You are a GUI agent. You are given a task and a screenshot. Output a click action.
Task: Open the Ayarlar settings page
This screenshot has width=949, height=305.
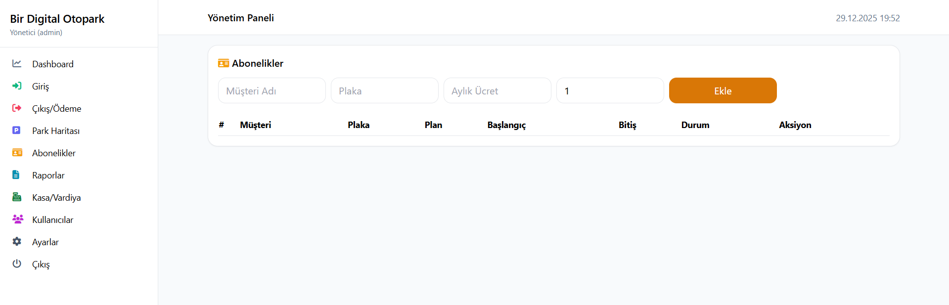pos(45,242)
